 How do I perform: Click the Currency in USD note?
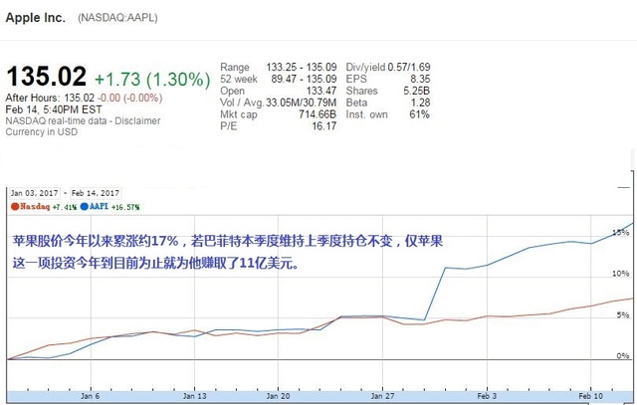click(42, 132)
